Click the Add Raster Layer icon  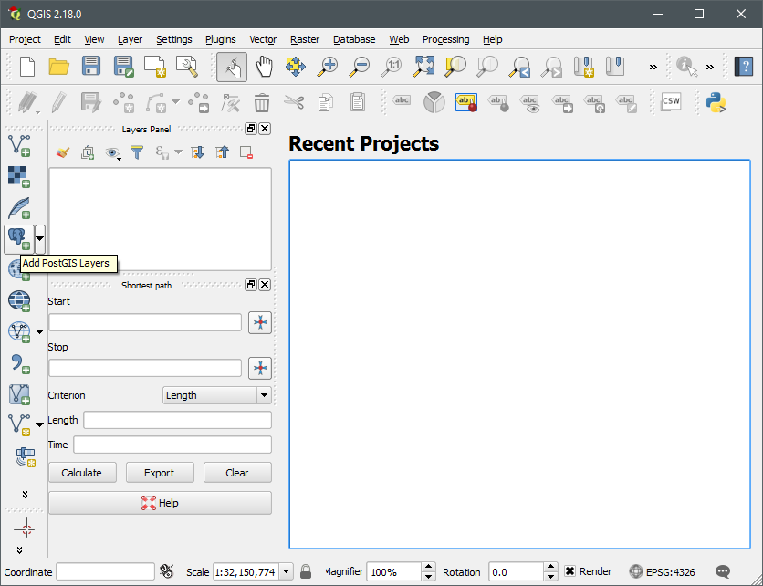19,177
